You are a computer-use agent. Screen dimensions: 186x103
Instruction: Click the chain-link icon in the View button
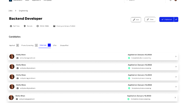tap(148, 20)
